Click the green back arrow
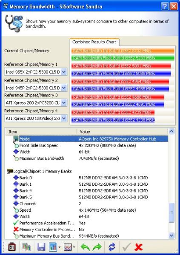Image resolution: width=180 pixels, height=255 pixels. (x=85, y=247)
